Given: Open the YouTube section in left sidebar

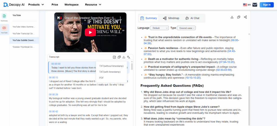Looking at the screenshot, I should pyautogui.click(x=4, y=29).
